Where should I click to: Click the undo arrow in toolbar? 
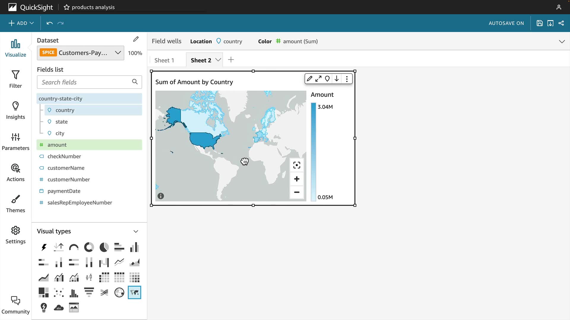point(50,23)
